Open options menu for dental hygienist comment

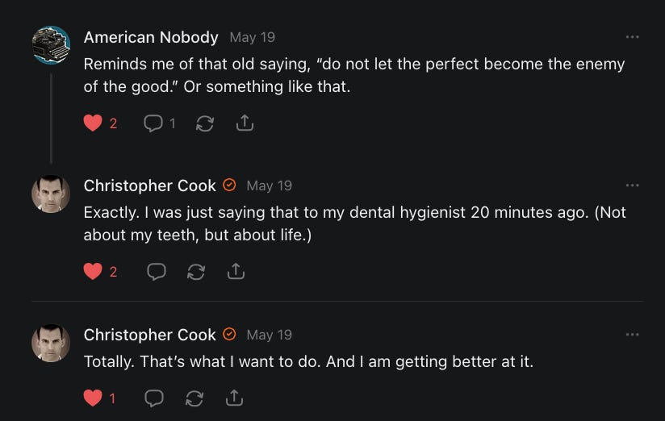[x=632, y=185]
